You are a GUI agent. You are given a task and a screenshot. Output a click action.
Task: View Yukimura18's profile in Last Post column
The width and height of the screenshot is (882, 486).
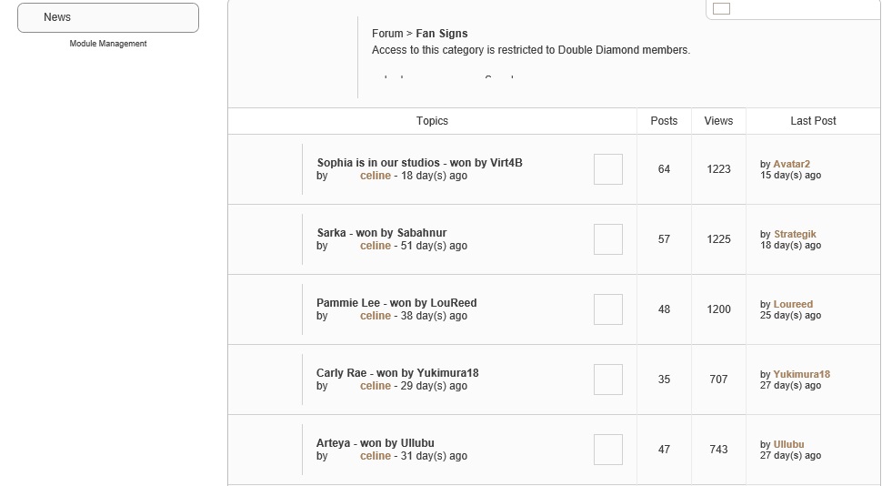(x=802, y=374)
